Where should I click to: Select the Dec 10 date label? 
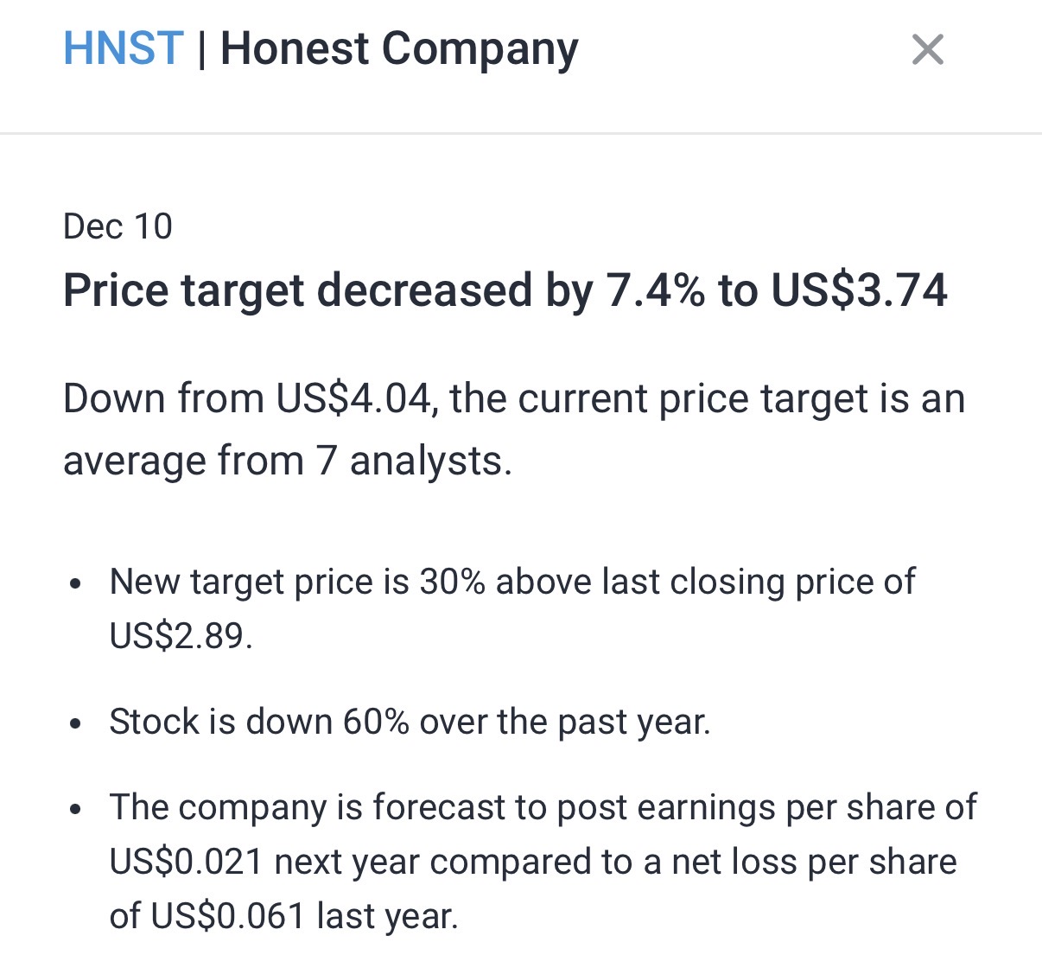pyautogui.click(x=118, y=226)
